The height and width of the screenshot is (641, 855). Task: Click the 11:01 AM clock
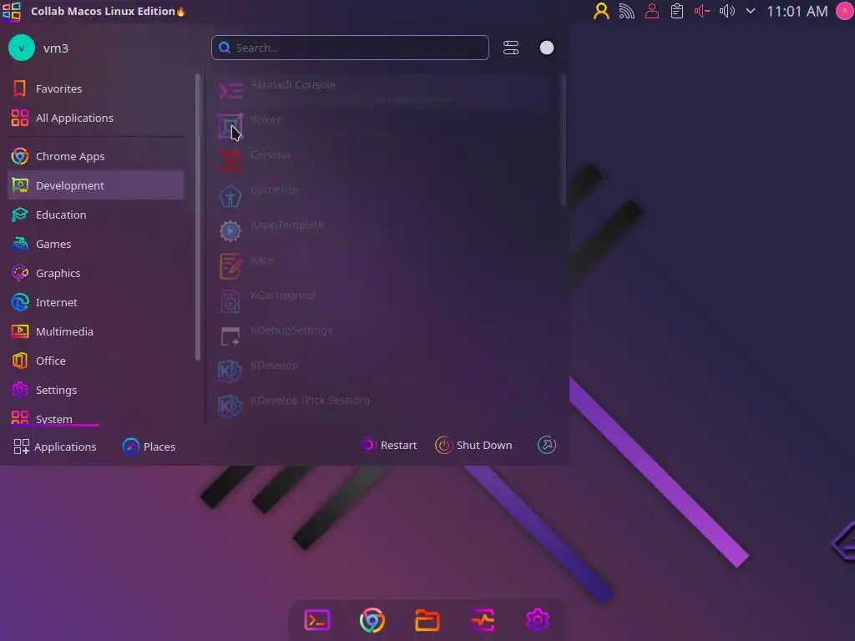point(797,12)
